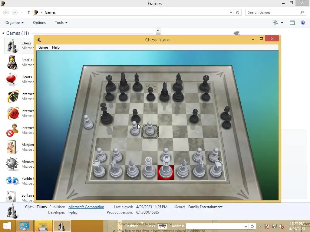310x232 pixels.
Task: Open the Chess Titans taskbar button
Action: click(62, 226)
